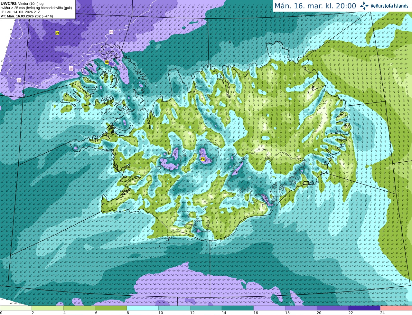
Task: Pick the 8–10 m/s pale cyan swatch
Action: pos(143,308)
